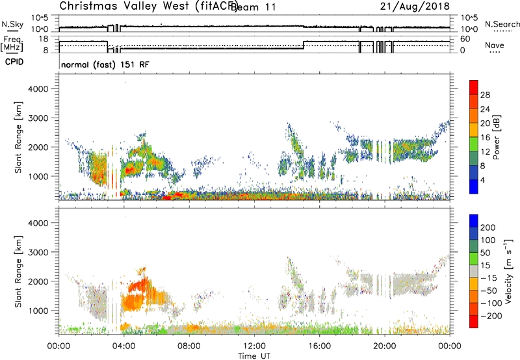
Task: Select the date text "21/Aug/2018"
Action: pos(415,6)
